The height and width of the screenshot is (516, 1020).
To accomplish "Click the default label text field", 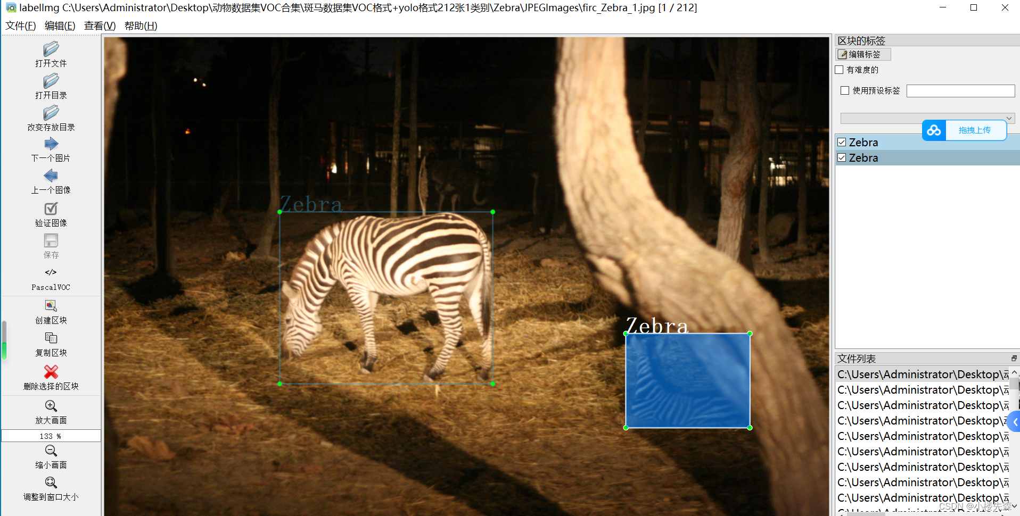I will [960, 91].
